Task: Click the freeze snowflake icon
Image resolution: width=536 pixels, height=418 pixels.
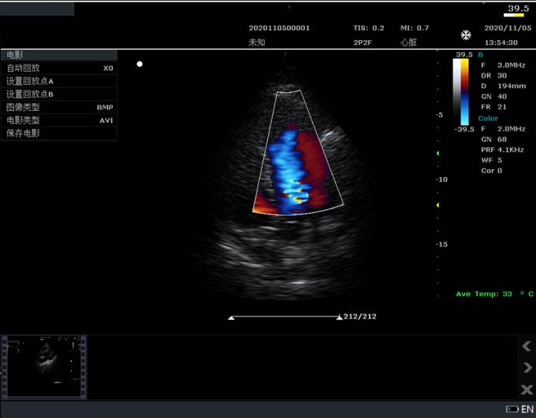Action: [466, 35]
